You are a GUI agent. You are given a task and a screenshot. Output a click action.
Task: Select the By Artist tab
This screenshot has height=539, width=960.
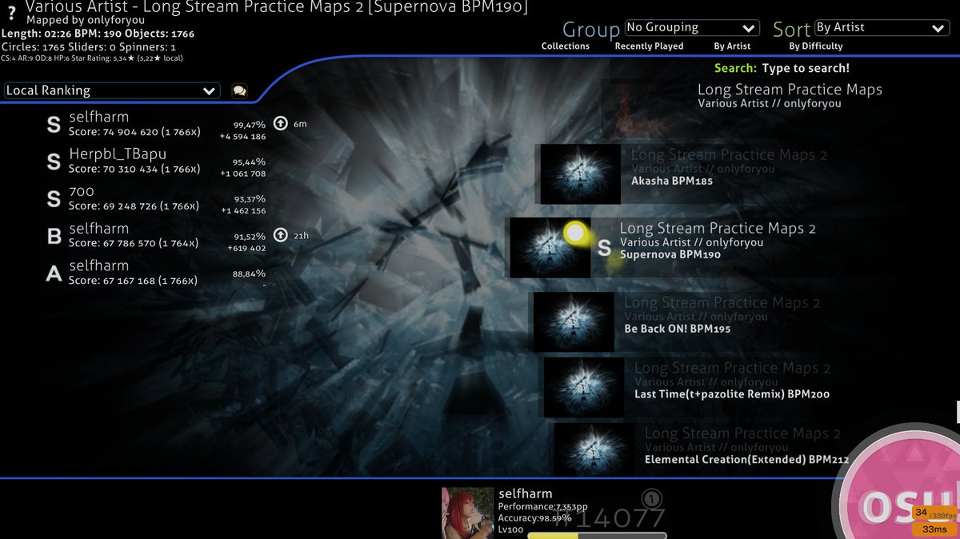(732, 46)
